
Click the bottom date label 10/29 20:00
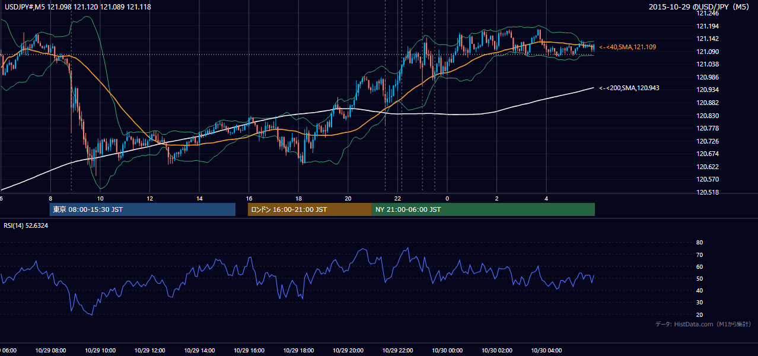[348, 350]
